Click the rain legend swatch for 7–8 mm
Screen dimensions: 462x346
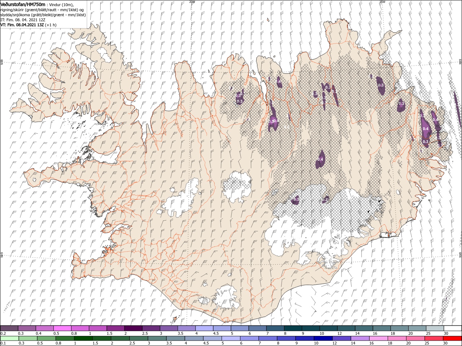267,338
